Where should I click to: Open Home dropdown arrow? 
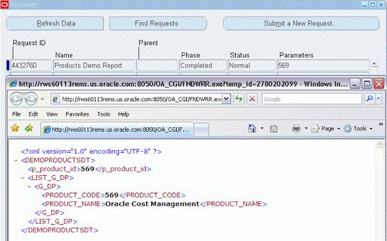(x=262, y=129)
